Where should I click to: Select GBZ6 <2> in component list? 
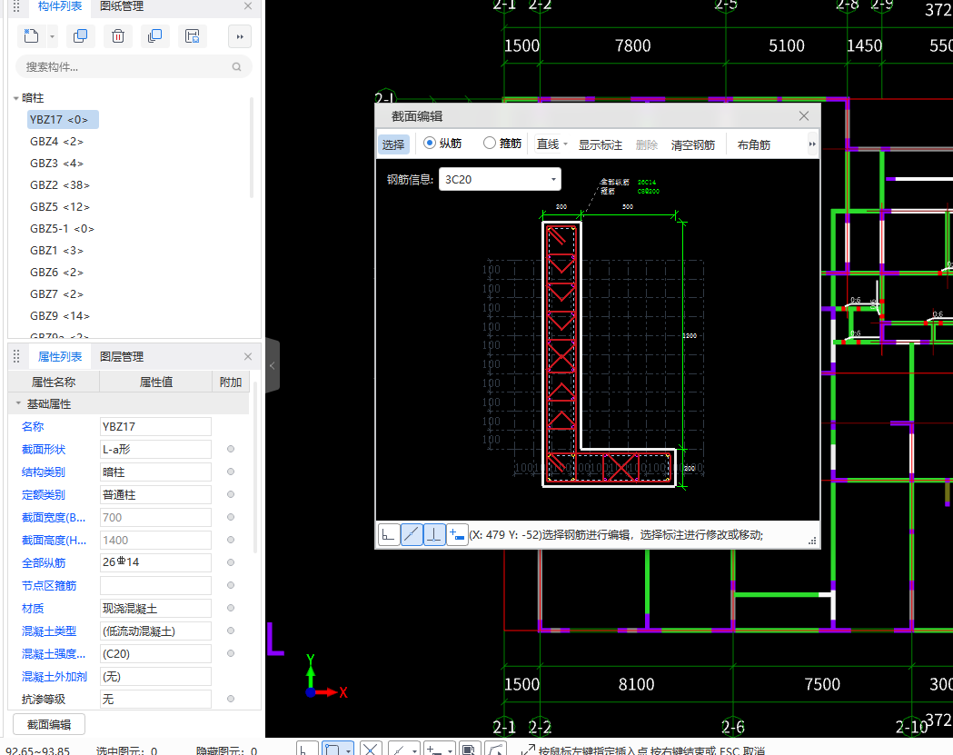pyautogui.click(x=56, y=273)
